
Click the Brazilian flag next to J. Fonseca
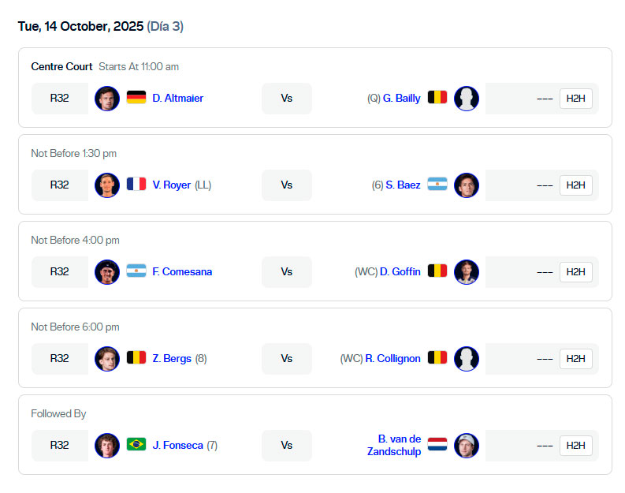(136, 445)
